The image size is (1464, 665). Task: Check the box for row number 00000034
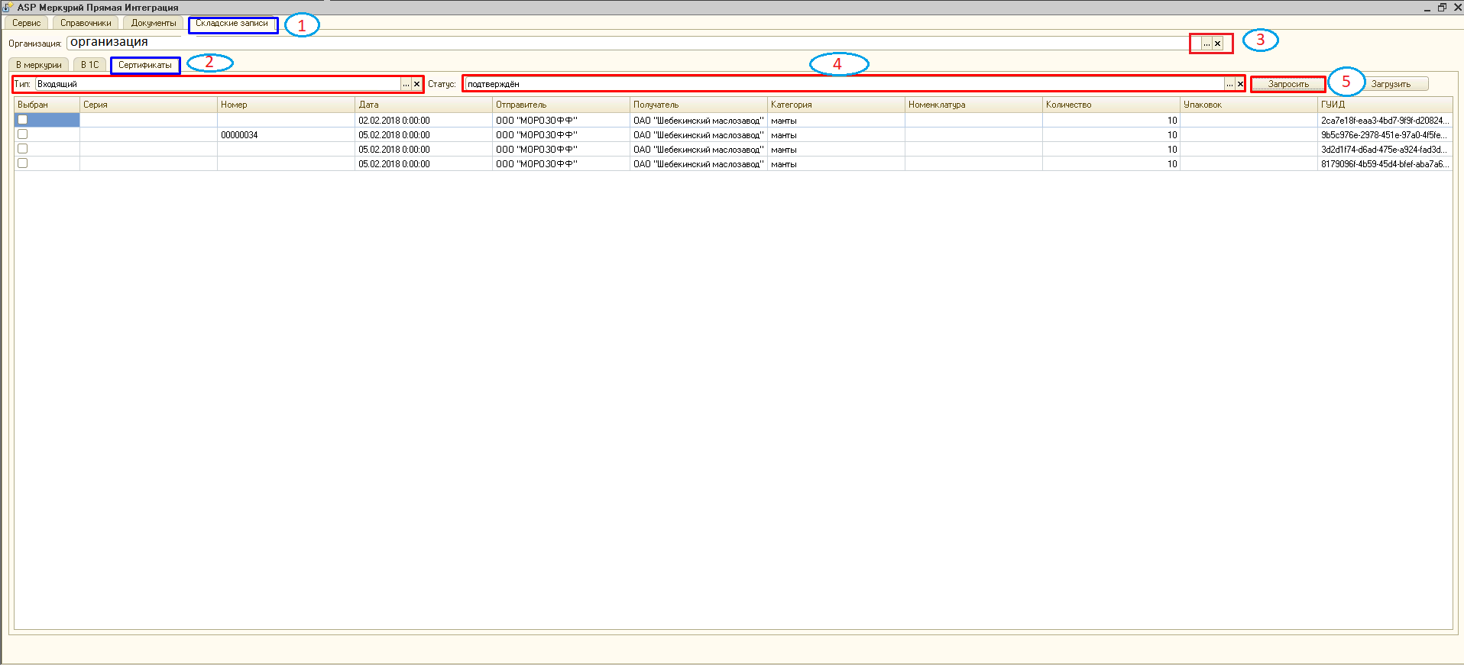(x=23, y=134)
